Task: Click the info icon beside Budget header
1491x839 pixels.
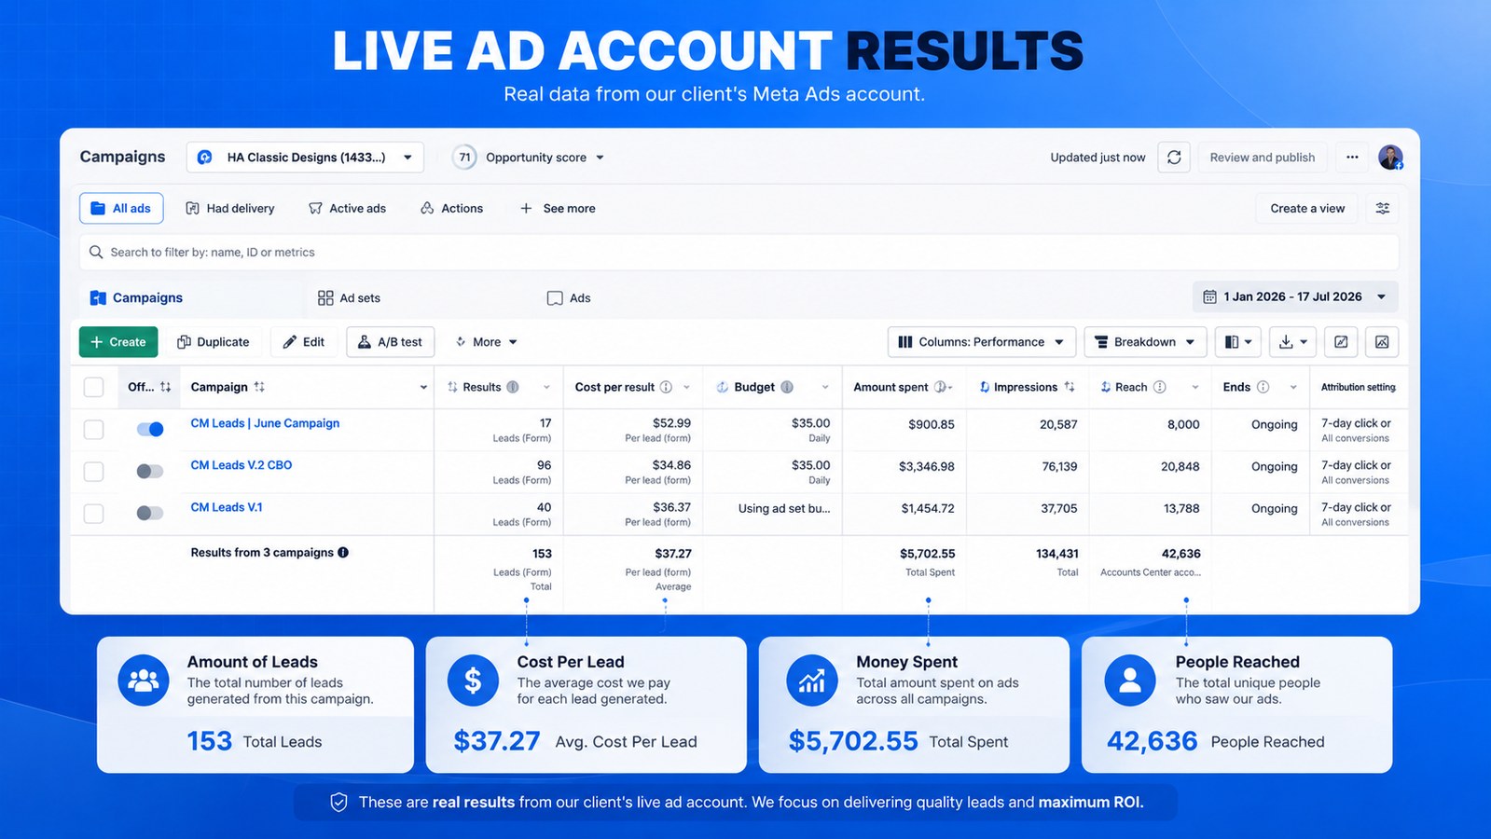Action: click(x=787, y=387)
